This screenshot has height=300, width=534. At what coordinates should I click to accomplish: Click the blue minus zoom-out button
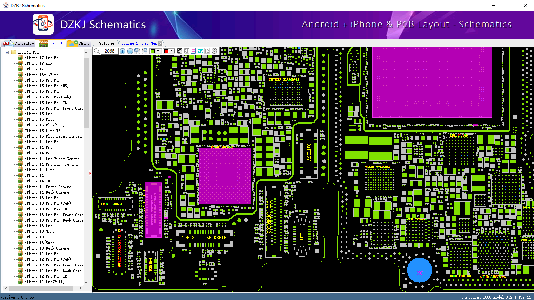[x=130, y=51]
